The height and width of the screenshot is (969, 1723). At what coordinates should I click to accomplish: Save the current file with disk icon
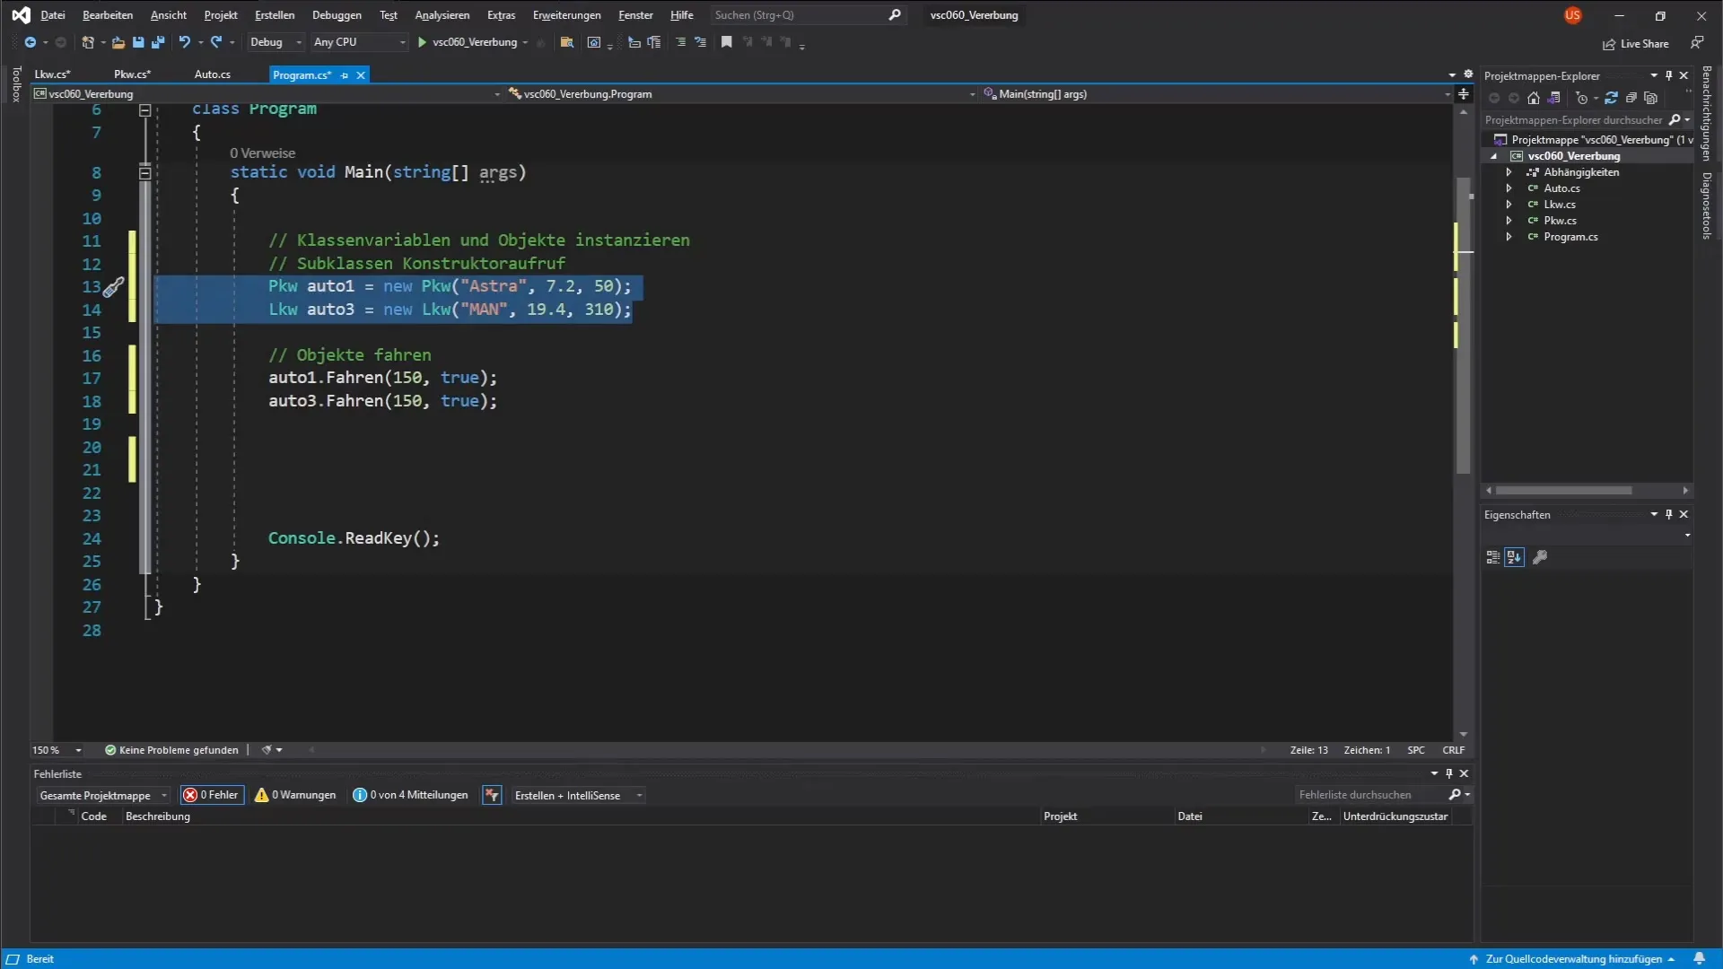tap(138, 42)
